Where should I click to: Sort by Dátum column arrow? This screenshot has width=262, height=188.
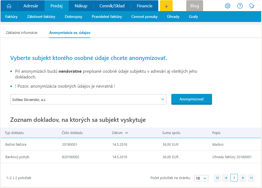tap(127, 133)
